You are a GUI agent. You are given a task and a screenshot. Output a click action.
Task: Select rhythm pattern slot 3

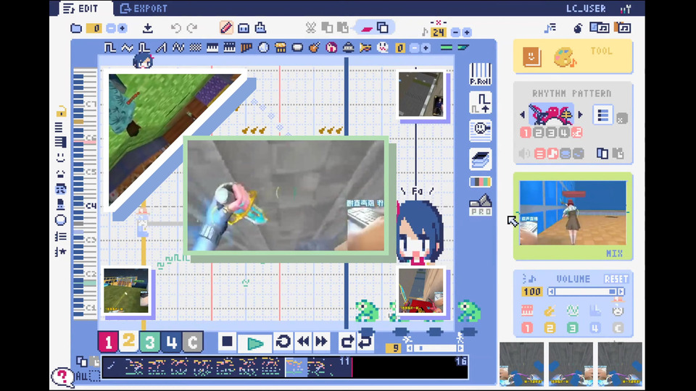click(551, 133)
